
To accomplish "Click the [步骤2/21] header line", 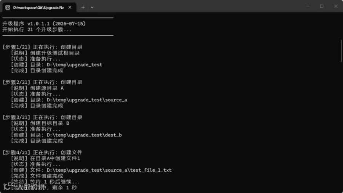I will pyautogui.click(x=42, y=82).
